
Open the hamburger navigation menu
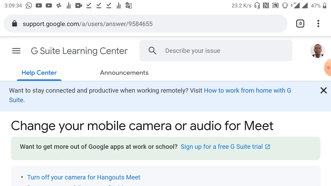(x=16, y=51)
